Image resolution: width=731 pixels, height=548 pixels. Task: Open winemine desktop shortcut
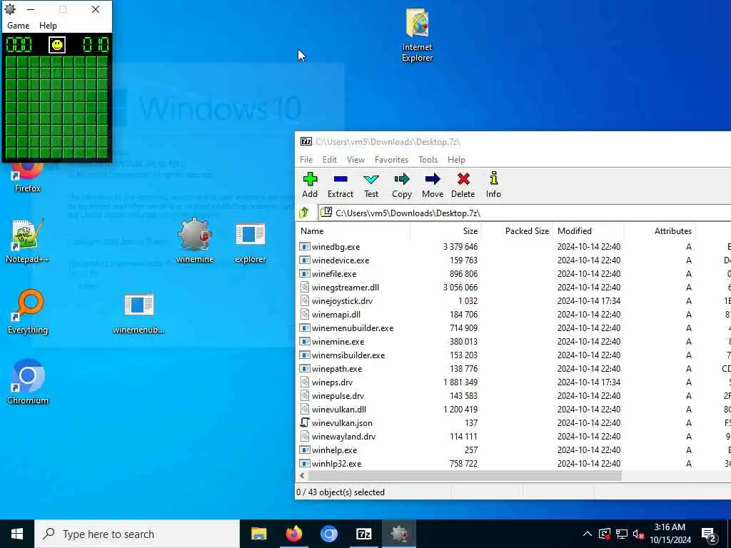[x=195, y=241]
